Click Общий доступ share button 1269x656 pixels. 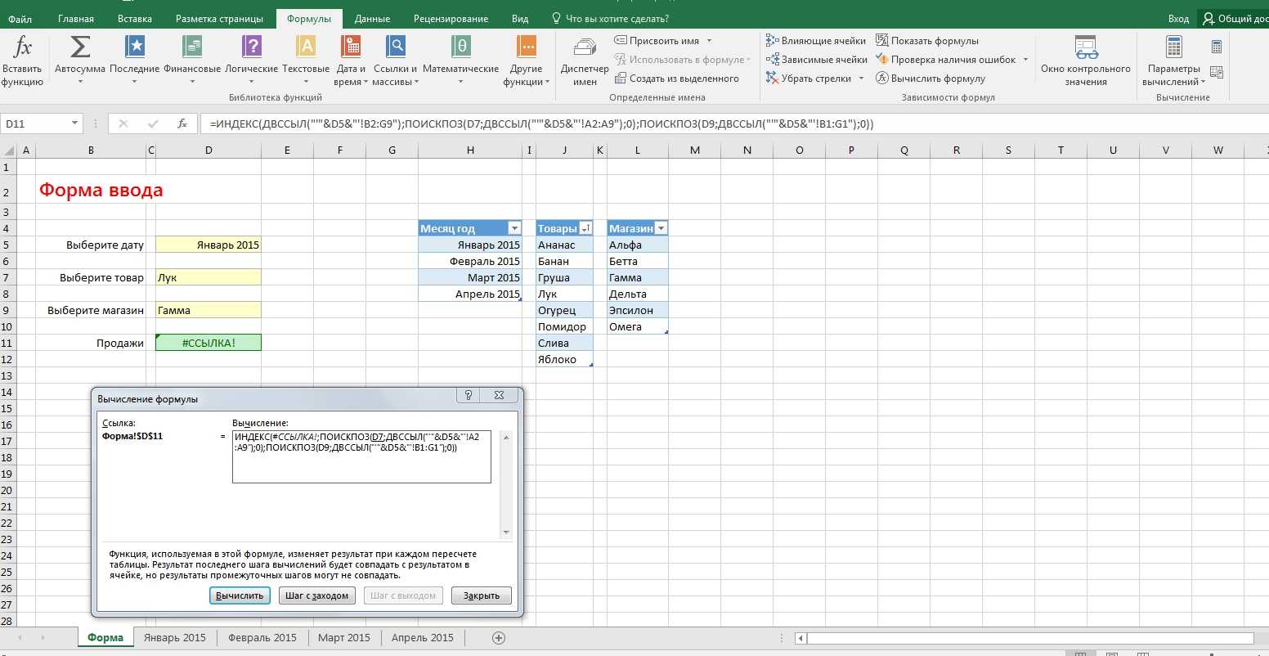coord(1234,18)
